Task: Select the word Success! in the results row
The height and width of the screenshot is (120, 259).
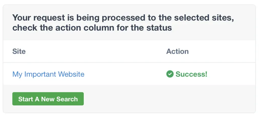Action: tap(191, 74)
